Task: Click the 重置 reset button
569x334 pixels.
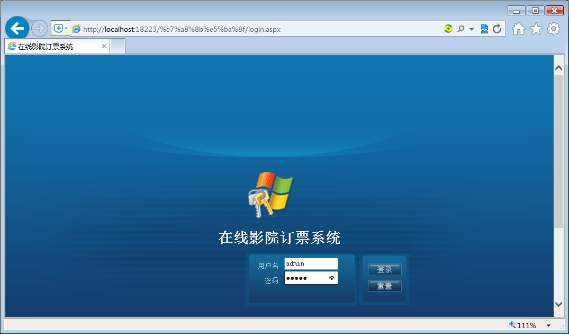Action: coord(385,286)
